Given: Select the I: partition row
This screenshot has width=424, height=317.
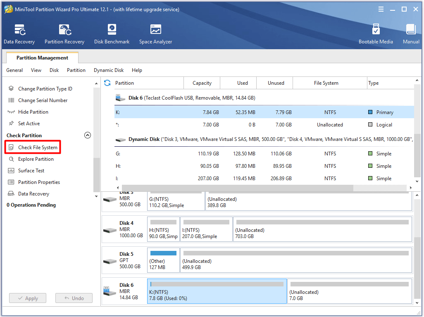Looking at the screenshot, I should [x=264, y=178].
